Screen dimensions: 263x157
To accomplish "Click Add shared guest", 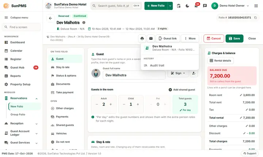I will (182, 90).
